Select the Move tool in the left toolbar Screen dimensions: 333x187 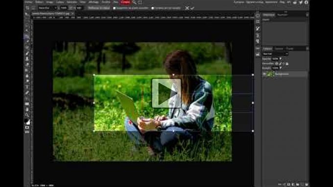(26, 14)
